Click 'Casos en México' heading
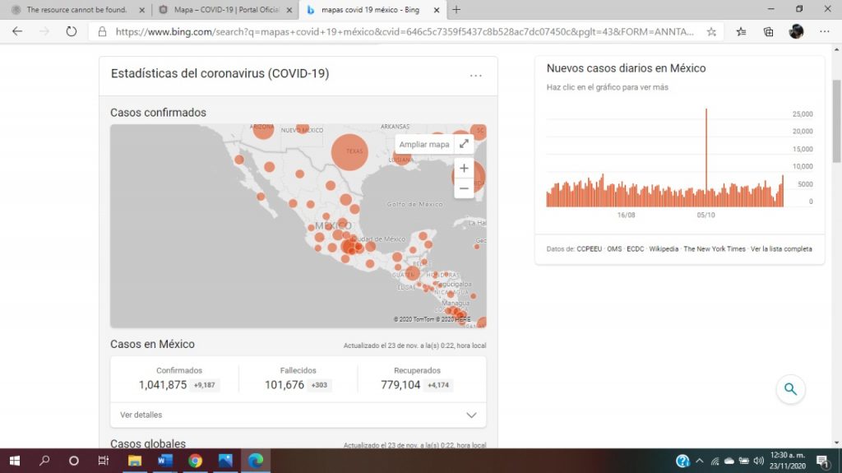Screen dimensions: 842x473 (152, 344)
